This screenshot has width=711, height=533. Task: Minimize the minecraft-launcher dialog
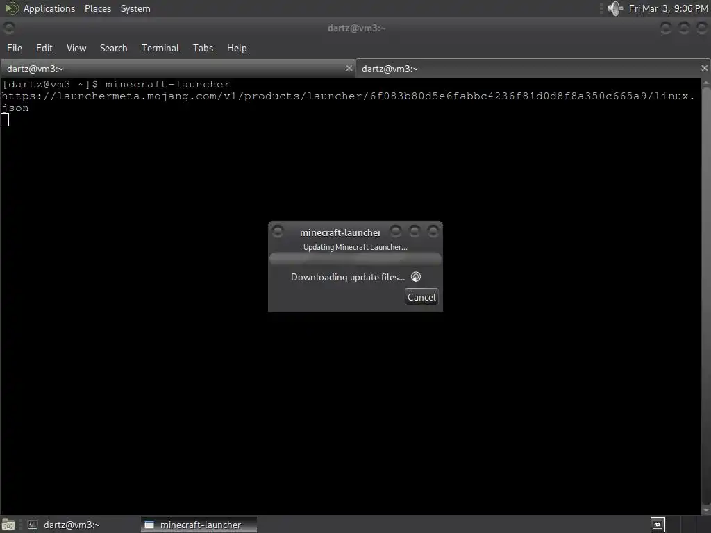(x=395, y=232)
